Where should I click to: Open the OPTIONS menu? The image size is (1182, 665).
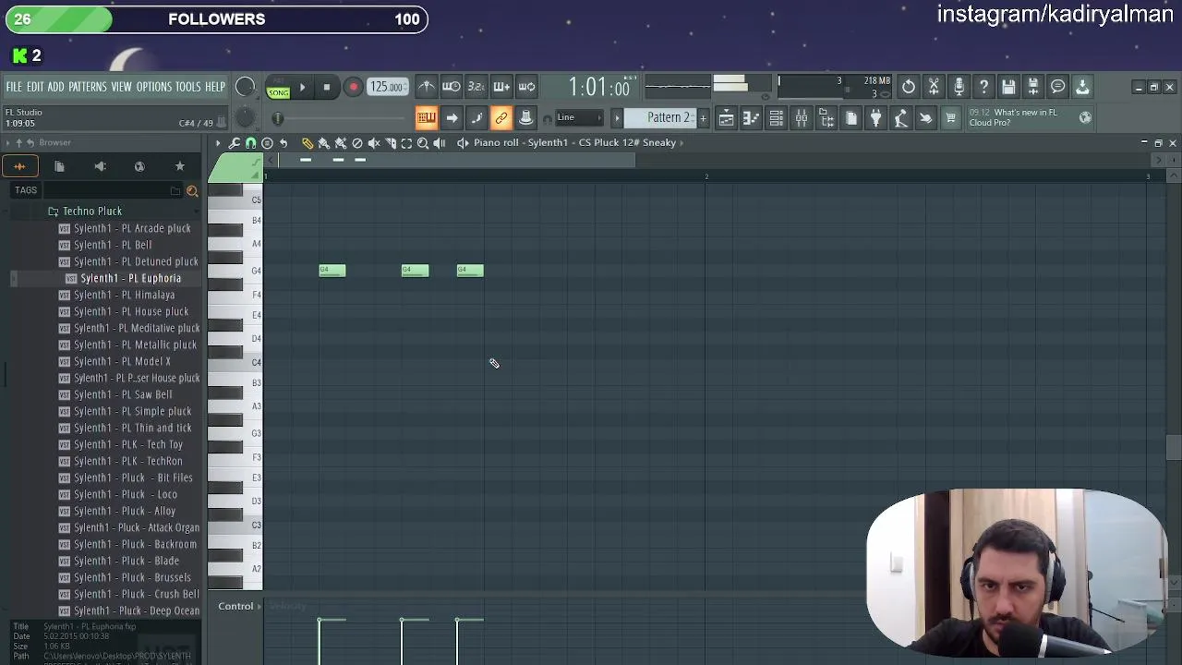coord(154,87)
